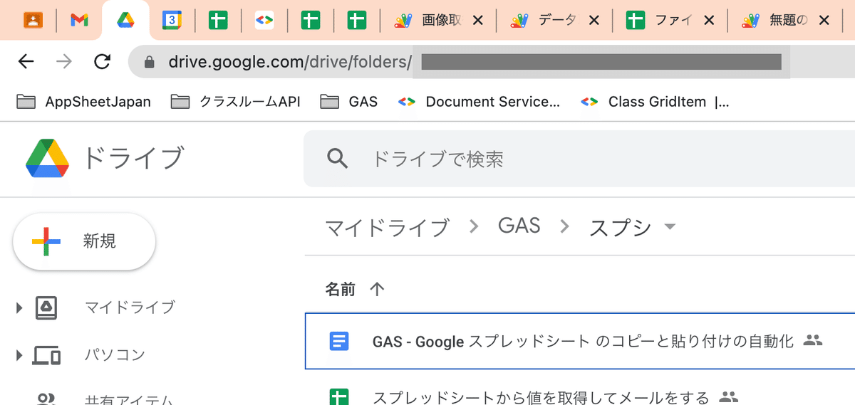Click the 新規 button
The image size is (855, 405).
coord(84,241)
